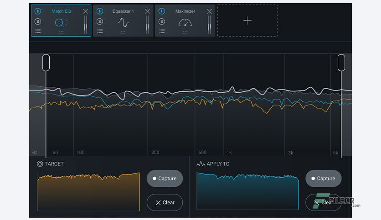Click Maximizer drag handle dots
The image size is (381, 220).
coord(185,32)
